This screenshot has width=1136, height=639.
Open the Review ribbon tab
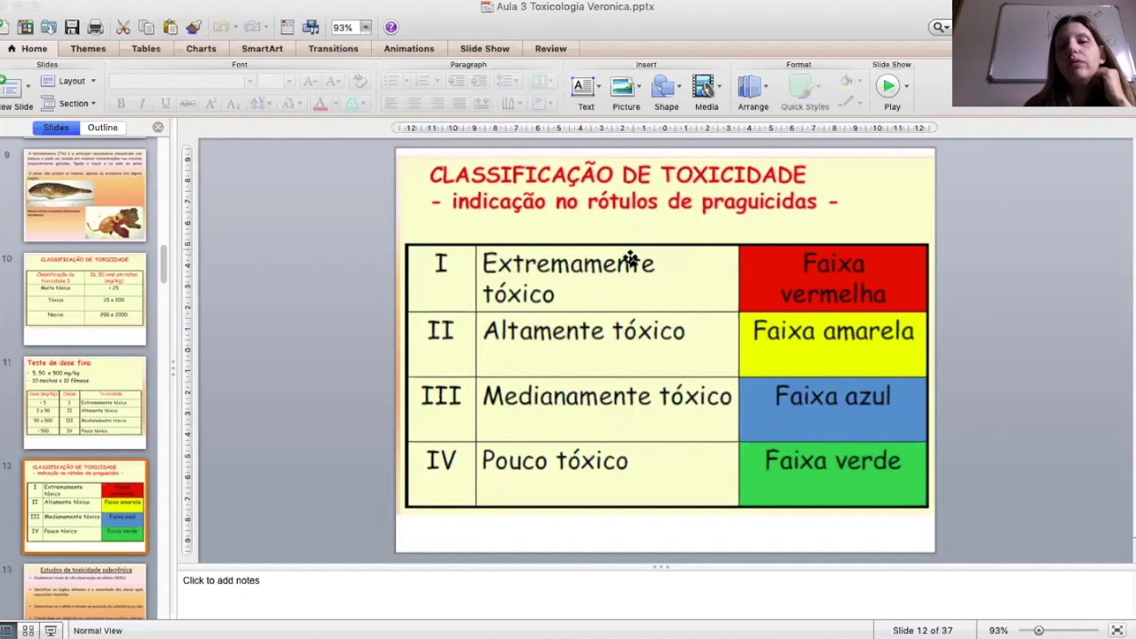point(551,49)
